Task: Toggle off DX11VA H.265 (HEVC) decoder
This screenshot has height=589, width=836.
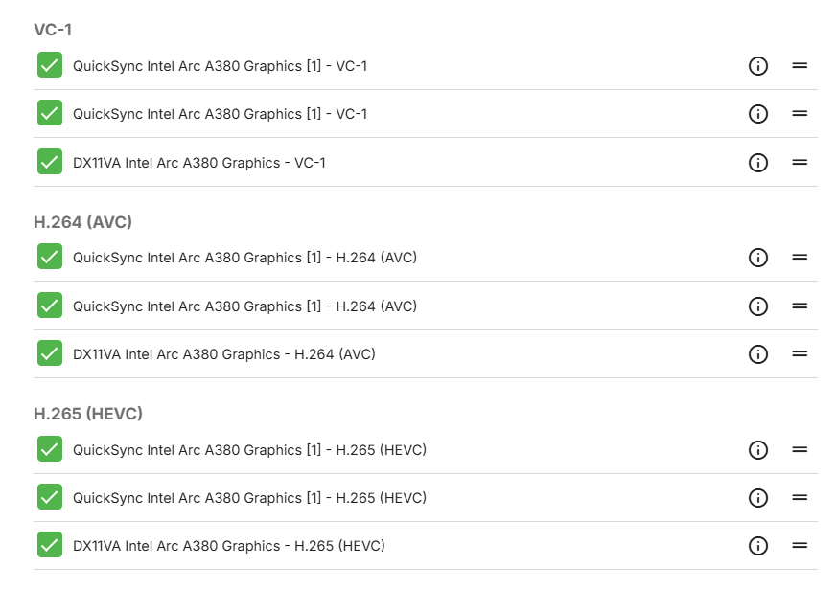Action: click(50, 545)
